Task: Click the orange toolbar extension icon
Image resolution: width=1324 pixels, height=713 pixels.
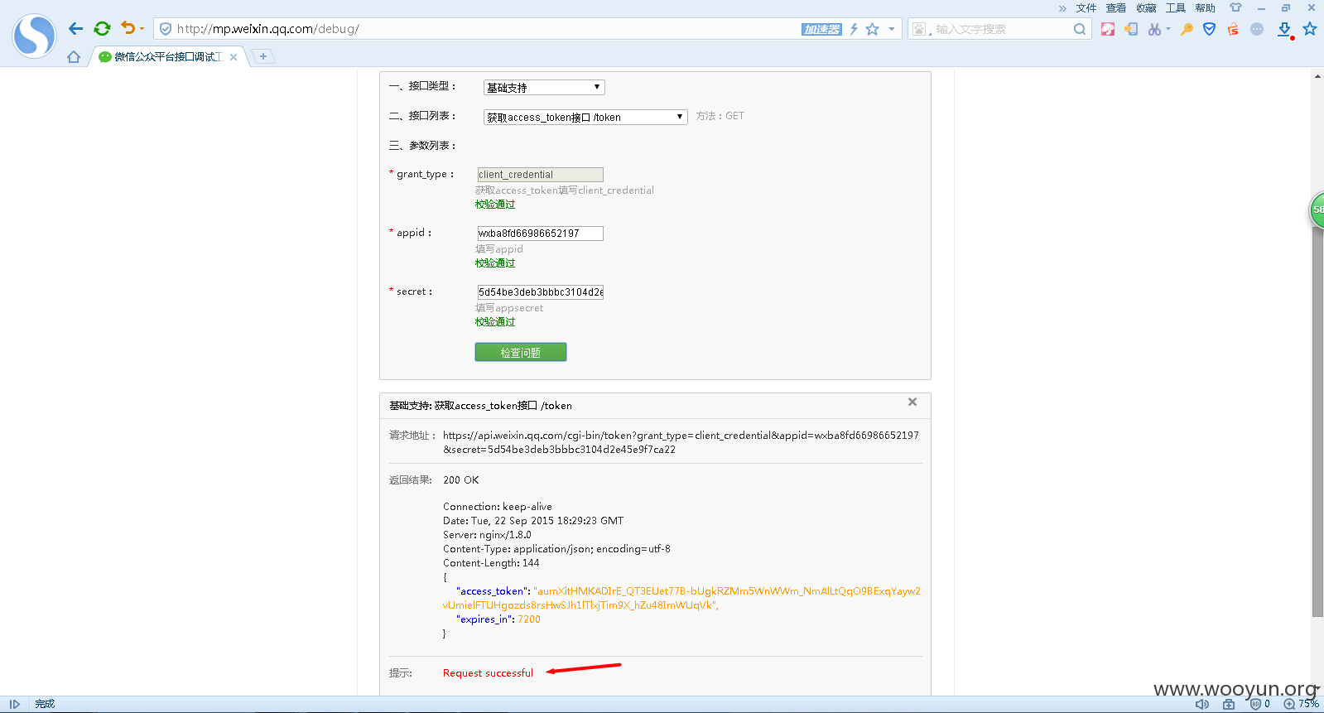Action: 1131,29
